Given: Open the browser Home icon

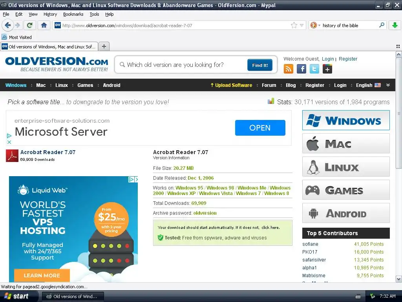Looking at the screenshot, I should (44, 25).
